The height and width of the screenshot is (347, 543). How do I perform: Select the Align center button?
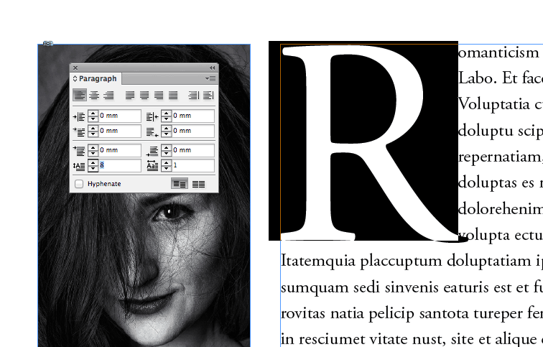click(x=94, y=95)
